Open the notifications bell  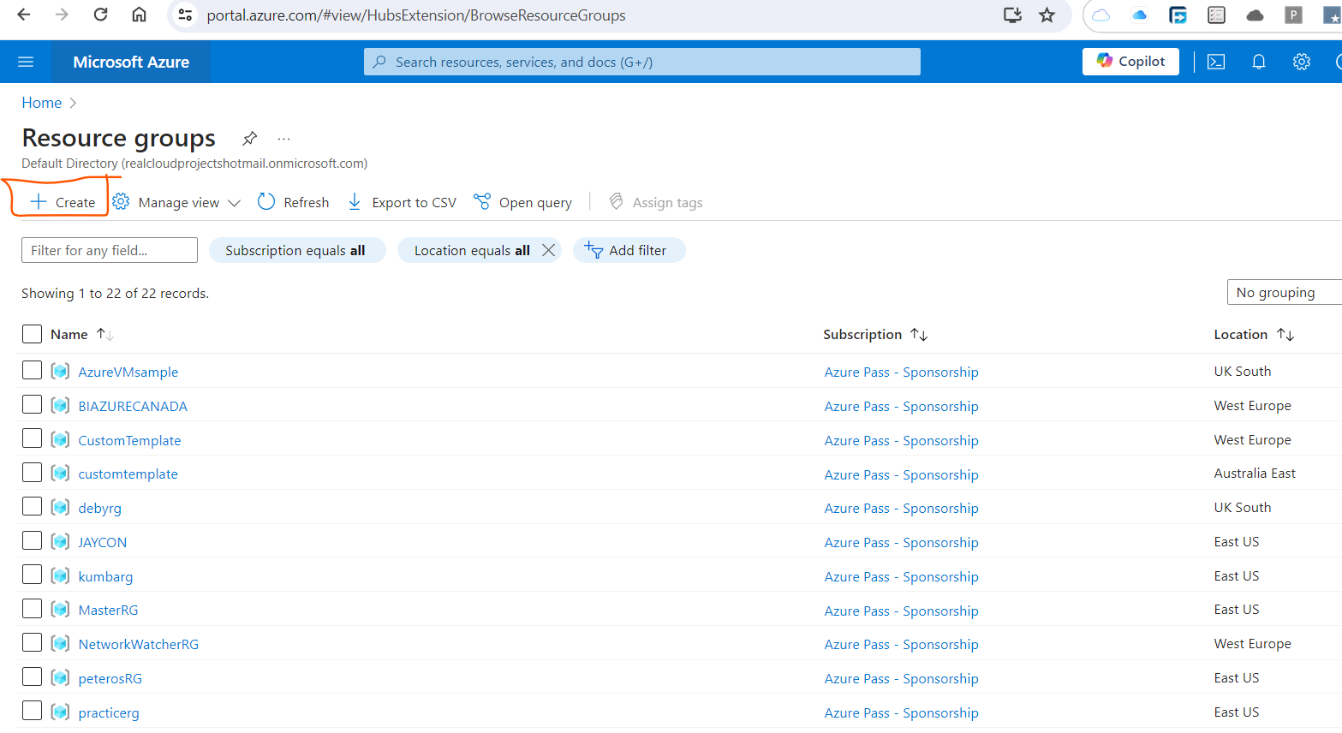1259,62
